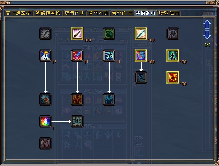Switch to the 特殊武功 tab

click(x=169, y=13)
